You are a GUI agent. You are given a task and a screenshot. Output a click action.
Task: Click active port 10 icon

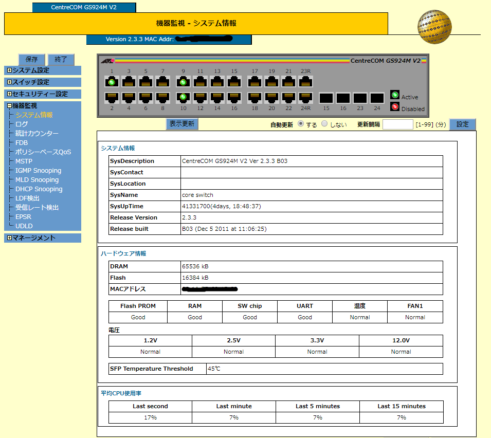point(183,98)
